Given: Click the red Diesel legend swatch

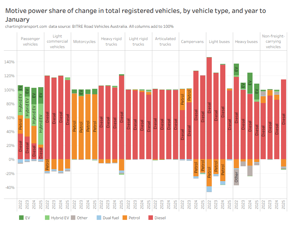Looking at the screenshot, I should (x=151, y=218).
